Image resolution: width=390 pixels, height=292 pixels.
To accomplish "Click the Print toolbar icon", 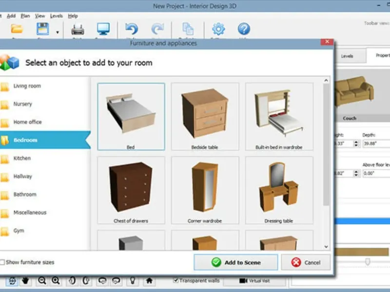I will pos(78,29).
